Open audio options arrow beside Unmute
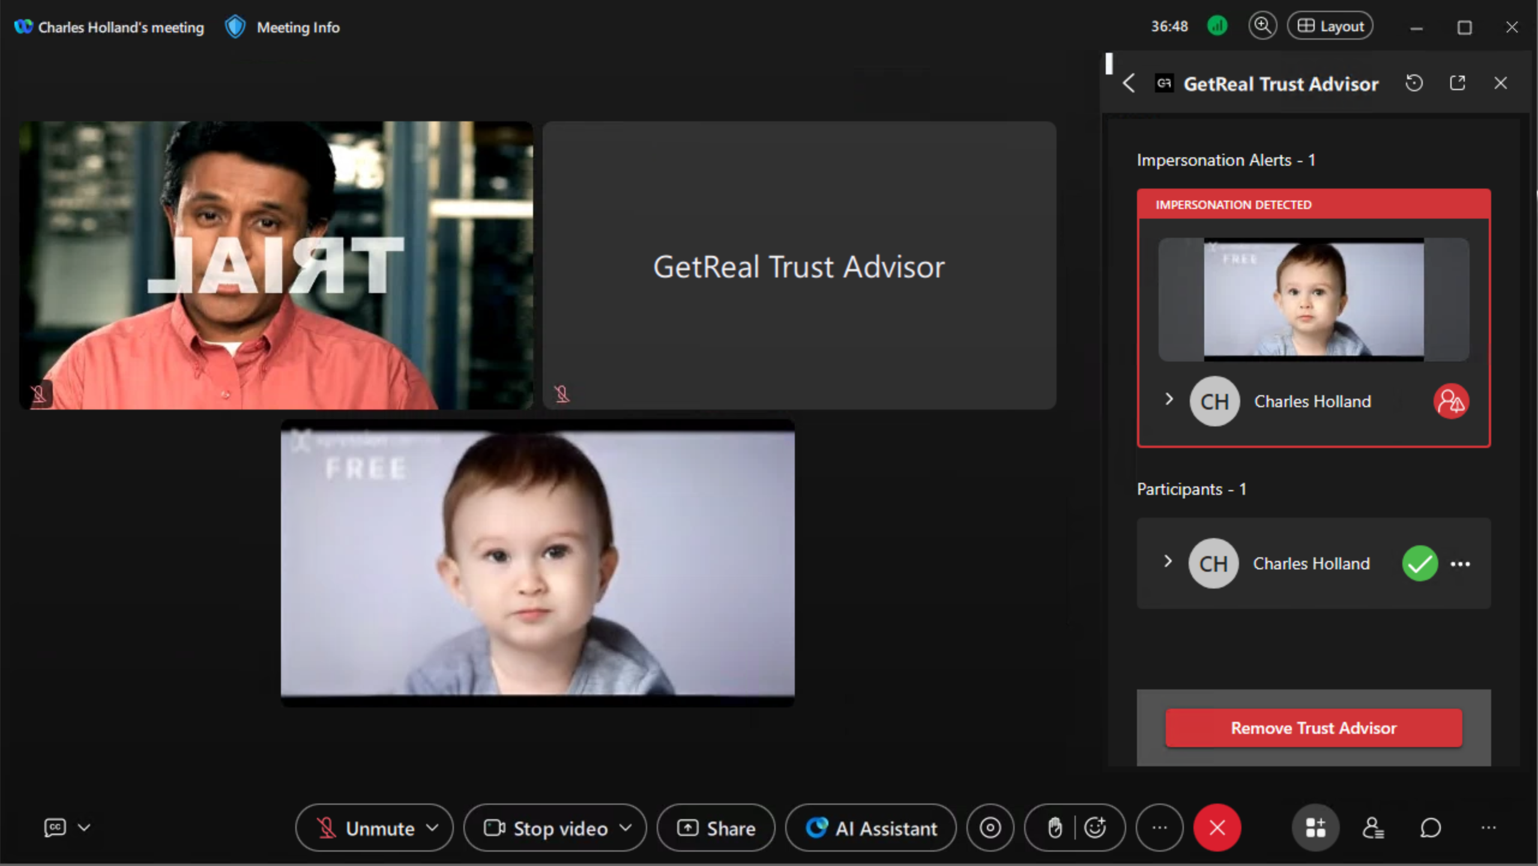1538x866 pixels. [x=432, y=828]
